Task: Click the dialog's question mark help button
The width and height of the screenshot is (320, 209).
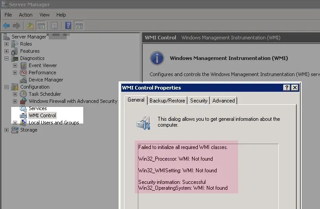Action: point(286,88)
